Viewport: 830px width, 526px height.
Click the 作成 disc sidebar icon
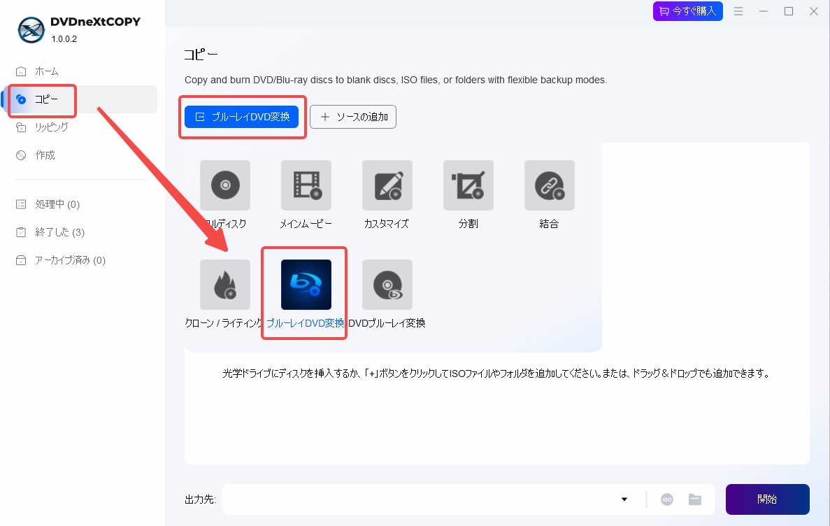21,155
